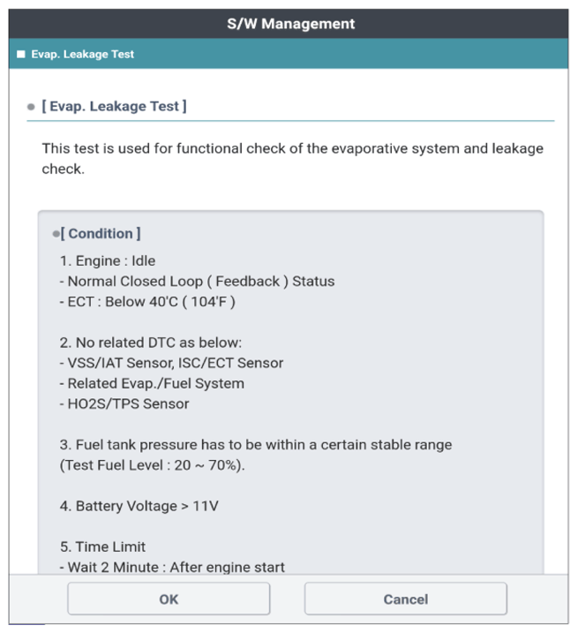This screenshot has width=578, height=633.
Task: Click the Normal Closed Loop Status line
Action: coord(197,282)
